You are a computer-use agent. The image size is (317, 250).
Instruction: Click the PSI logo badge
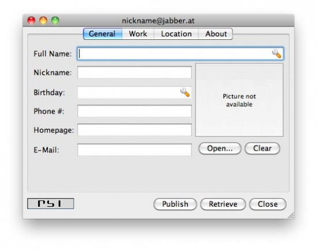coord(51,203)
